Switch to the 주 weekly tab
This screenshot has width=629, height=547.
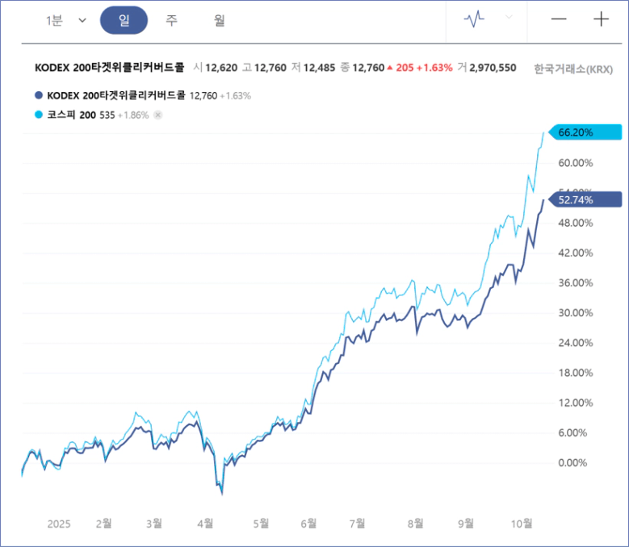(x=171, y=20)
